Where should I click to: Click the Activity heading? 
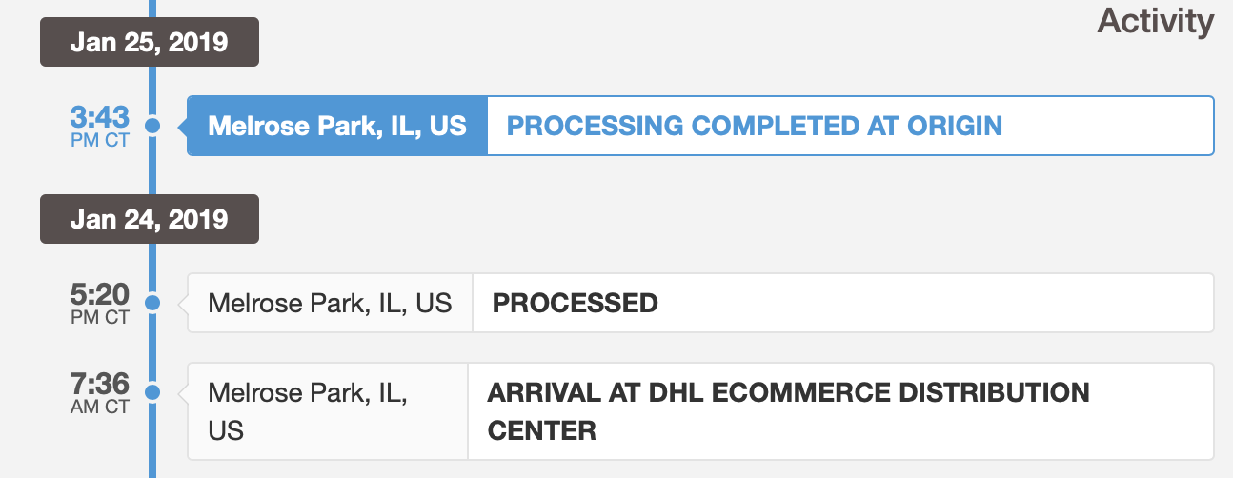point(1155,21)
